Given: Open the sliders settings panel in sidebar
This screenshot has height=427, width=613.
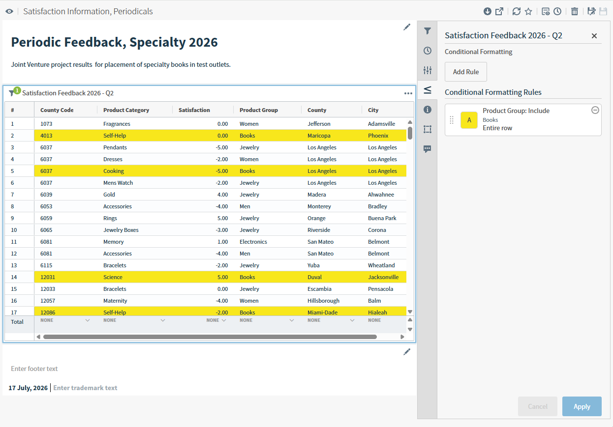Looking at the screenshot, I should tap(428, 70).
